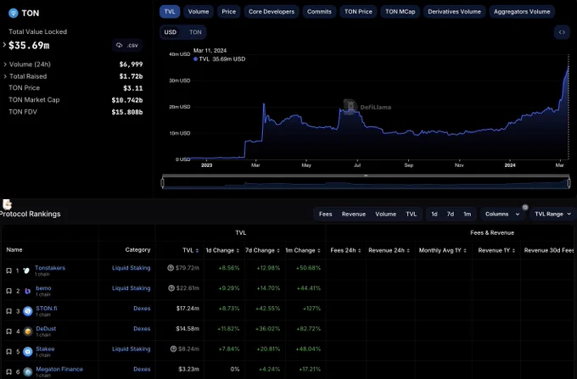The width and height of the screenshot is (577, 379).
Task: Select the Volume rankings filter
Action: (x=385, y=214)
